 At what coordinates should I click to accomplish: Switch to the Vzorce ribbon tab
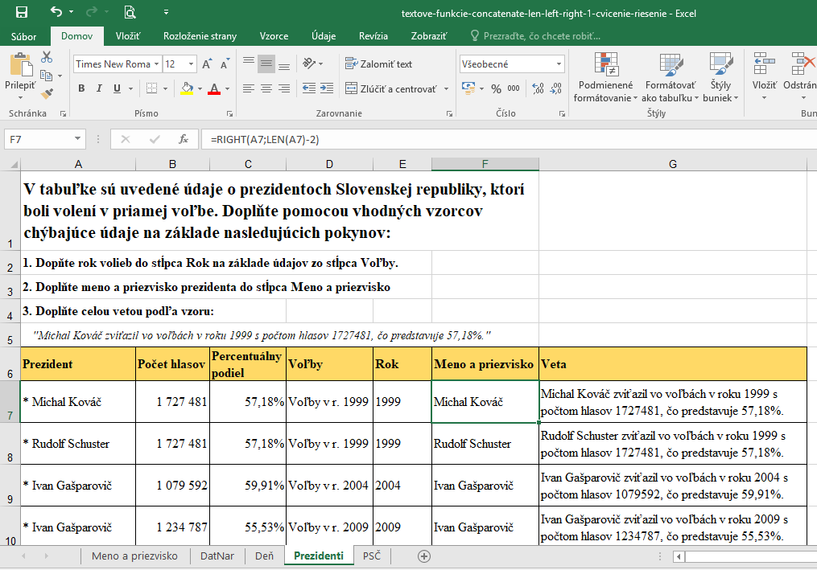click(274, 36)
